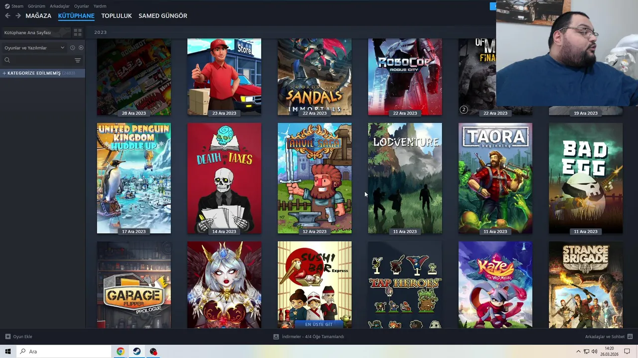Expand the KATEGORİZE EDİLMEMİŞ category
This screenshot has height=358, width=638.
42,73
